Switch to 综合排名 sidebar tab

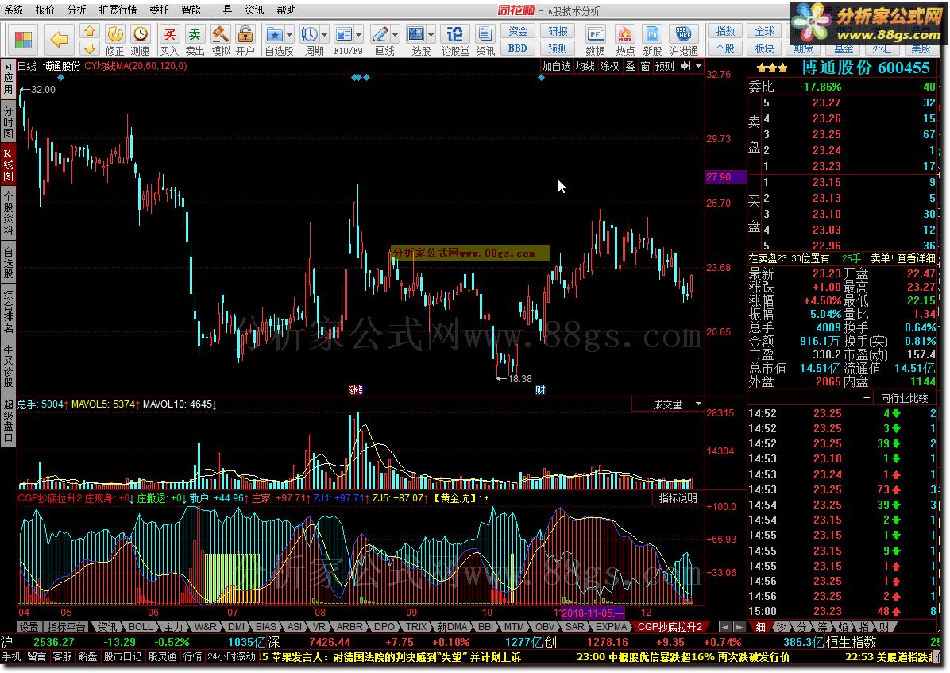pos(9,311)
